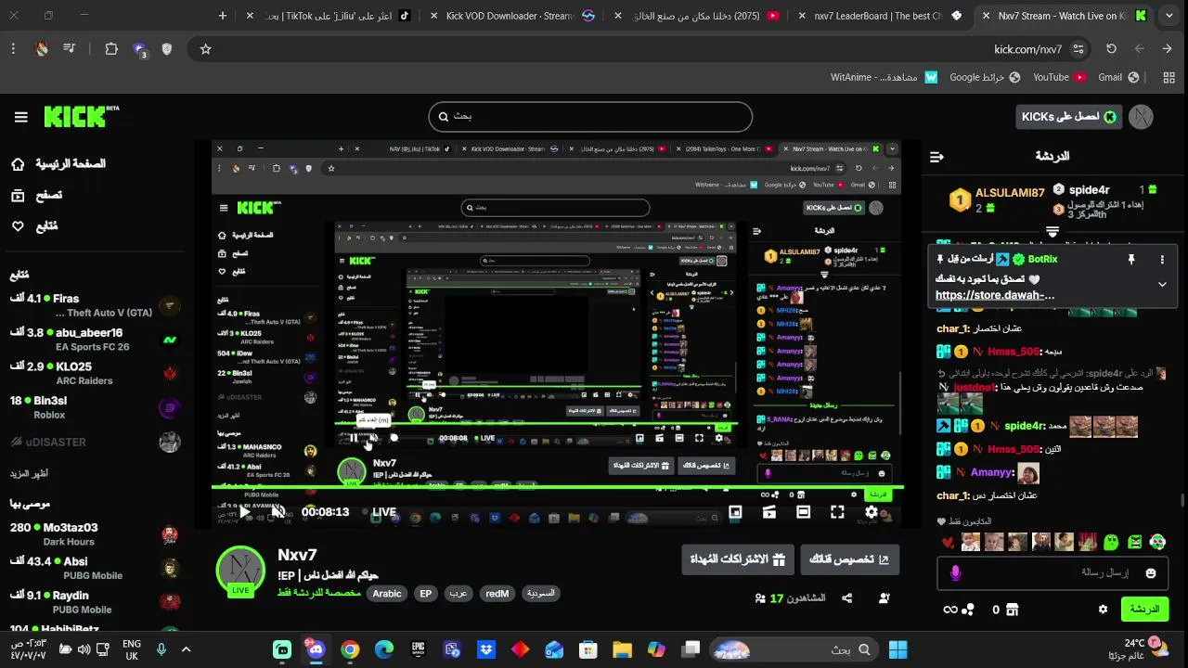Viewport: 1188px width, 668px height.
Task: Toggle mini player mode in the video controls
Action: click(x=735, y=512)
